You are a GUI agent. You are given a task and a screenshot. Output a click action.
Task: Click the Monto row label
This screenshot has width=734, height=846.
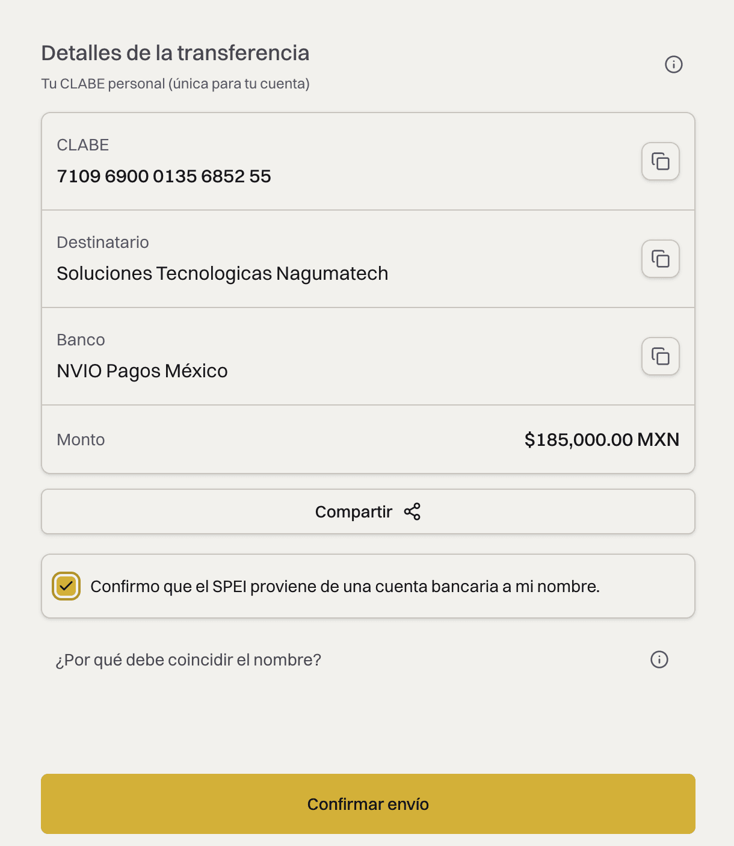(81, 440)
